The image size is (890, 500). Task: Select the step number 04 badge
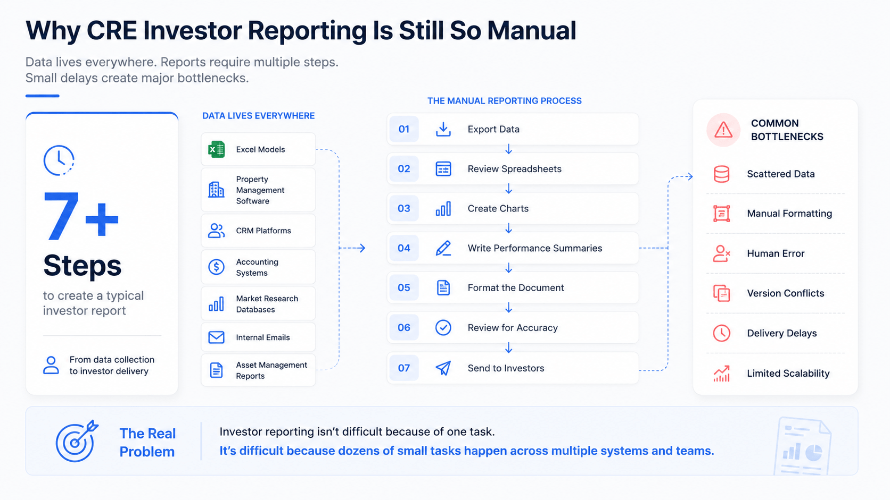[404, 248]
